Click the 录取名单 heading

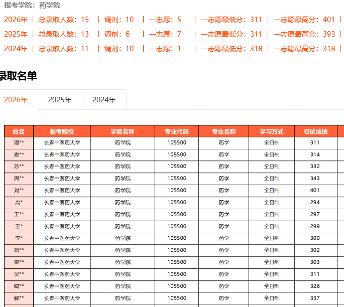(18, 76)
